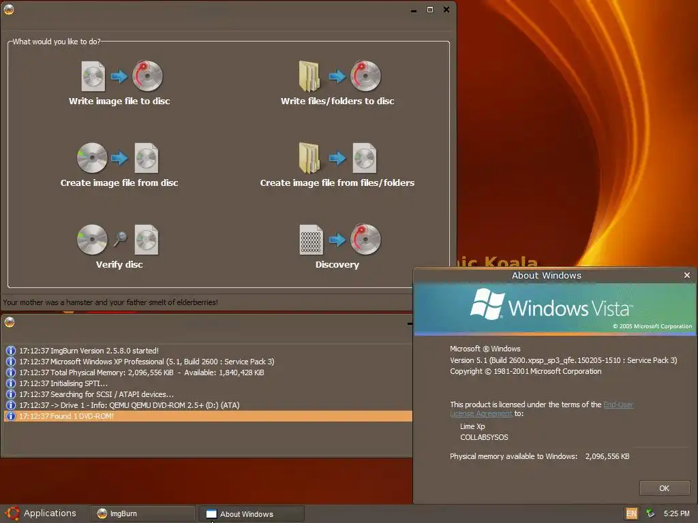The width and height of the screenshot is (698, 523).
Task: Close the About Windows dialog
Action: (687, 275)
